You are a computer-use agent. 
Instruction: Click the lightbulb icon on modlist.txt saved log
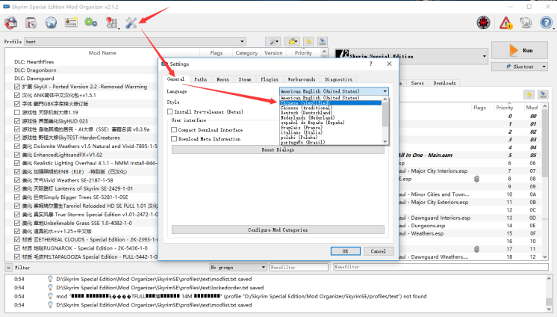(x=50, y=279)
